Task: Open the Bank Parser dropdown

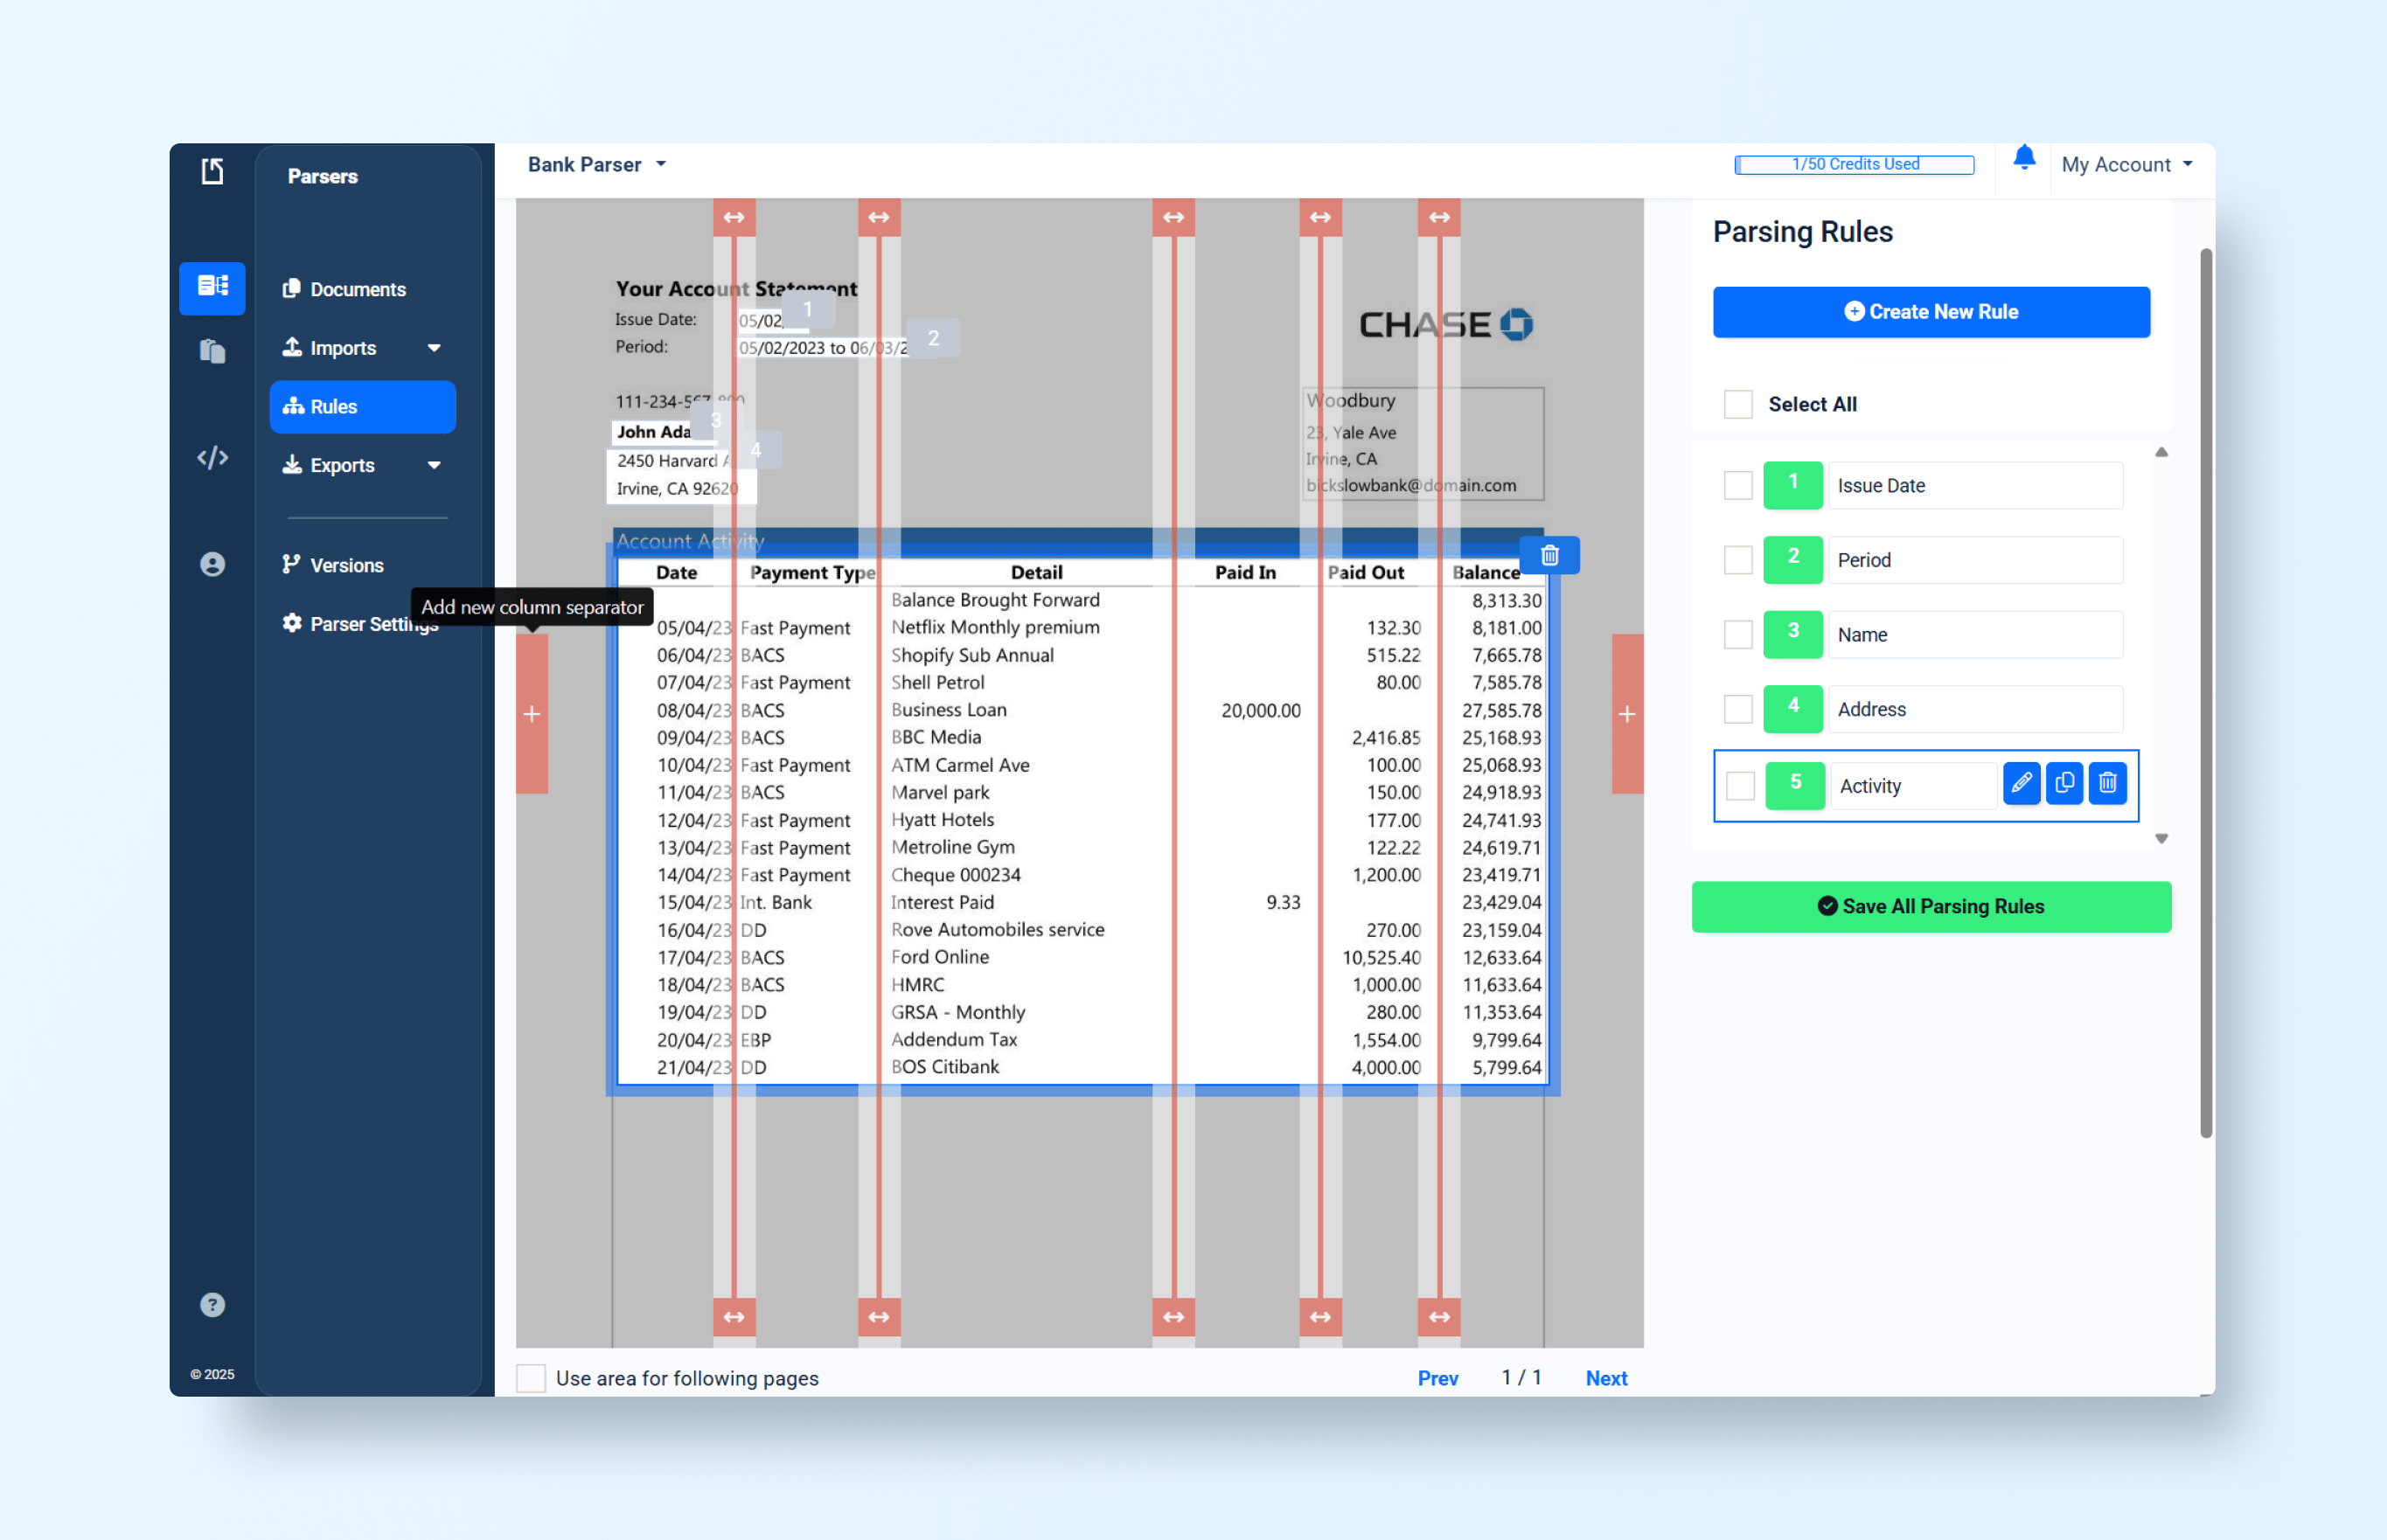Action: coord(596,165)
